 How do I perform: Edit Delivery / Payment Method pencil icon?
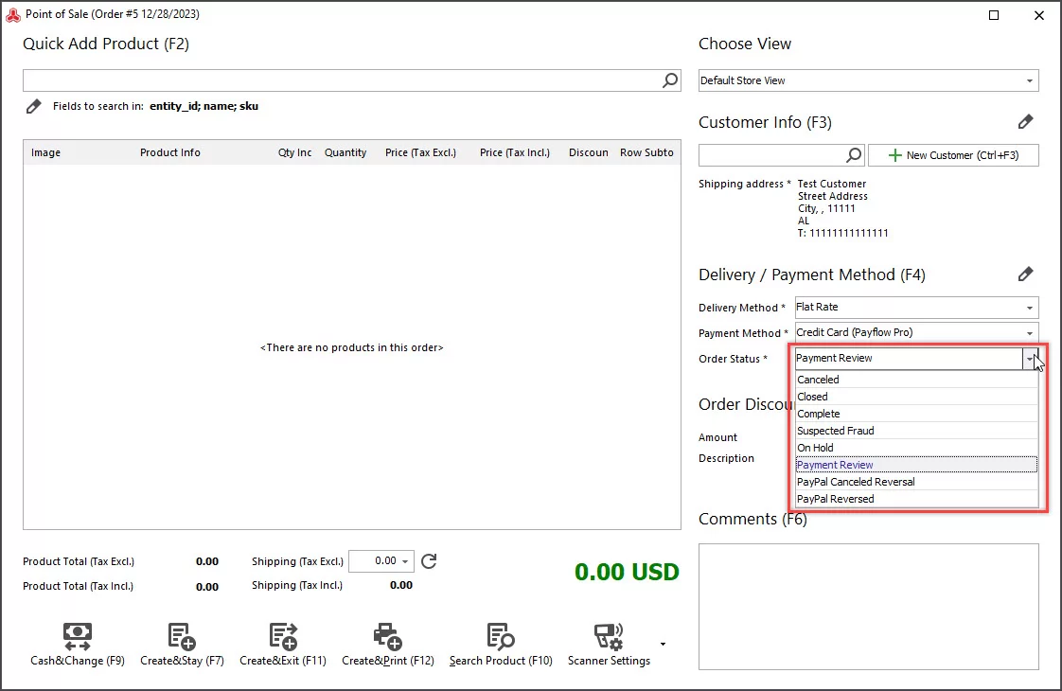pyautogui.click(x=1025, y=275)
